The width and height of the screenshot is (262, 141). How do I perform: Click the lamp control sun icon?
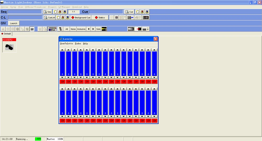click(x=40, y=29)
